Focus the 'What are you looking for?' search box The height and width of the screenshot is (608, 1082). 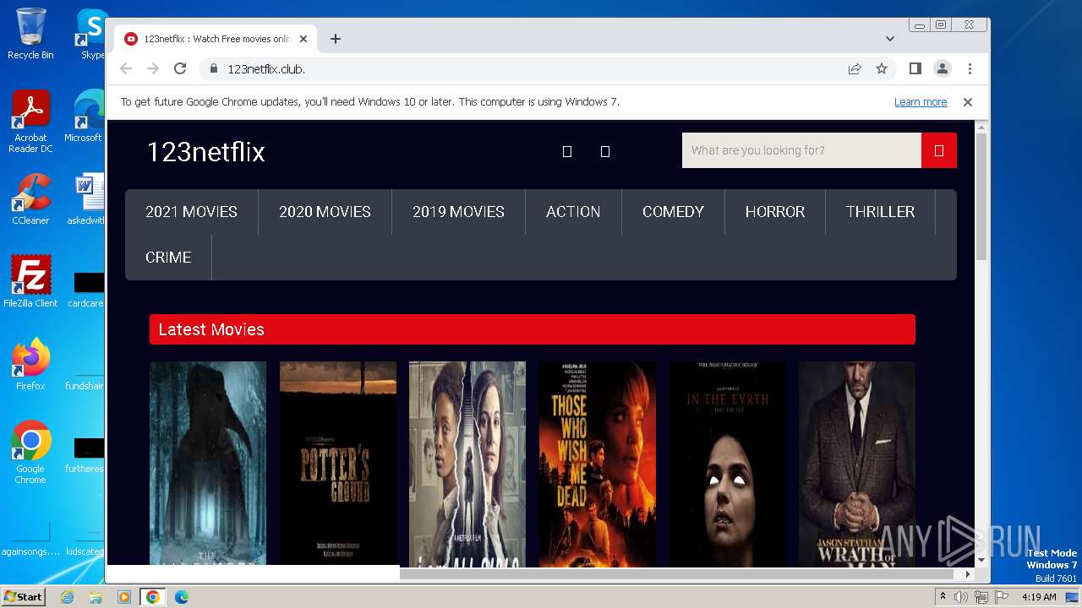pos(801,150)
